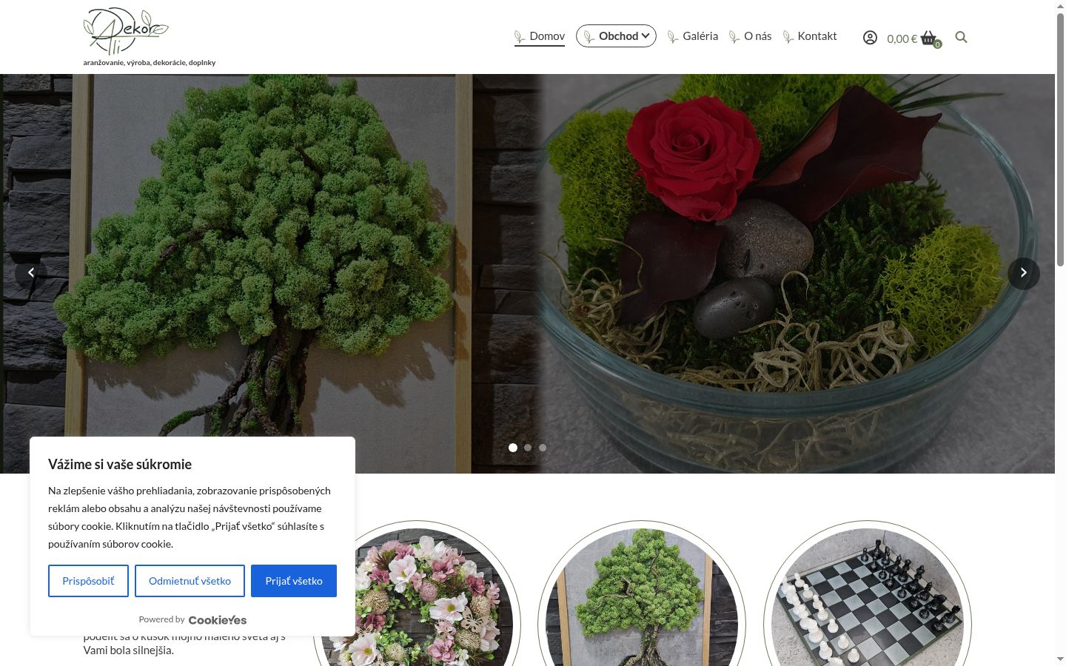Open the moss tree category thumbnail
This screenshot has width=1066, height=666.
pos(642,593)
